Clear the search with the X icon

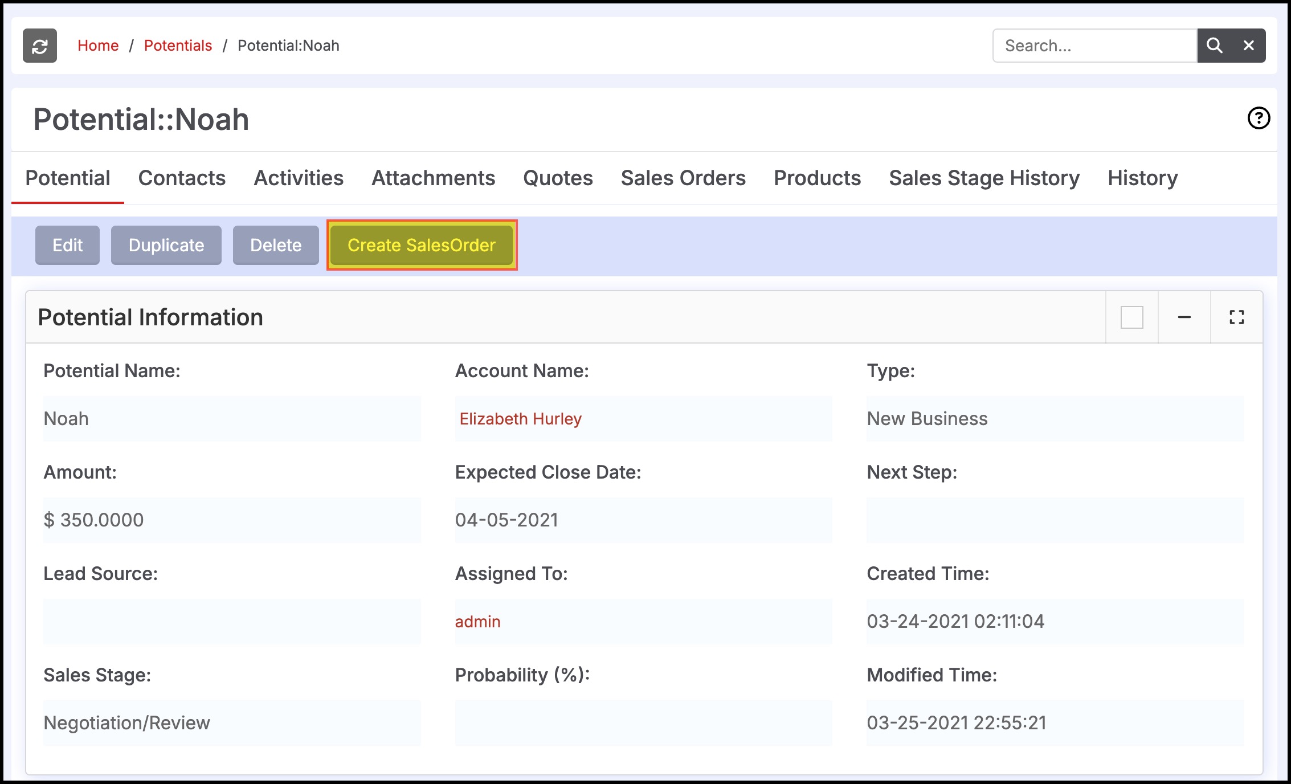click(1249, 46)
